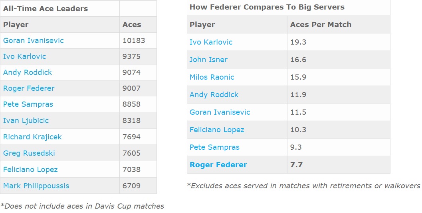Select the Greg Rusedski player link
This screenshot has width=422, height=213.
click(x=29, y=153)
